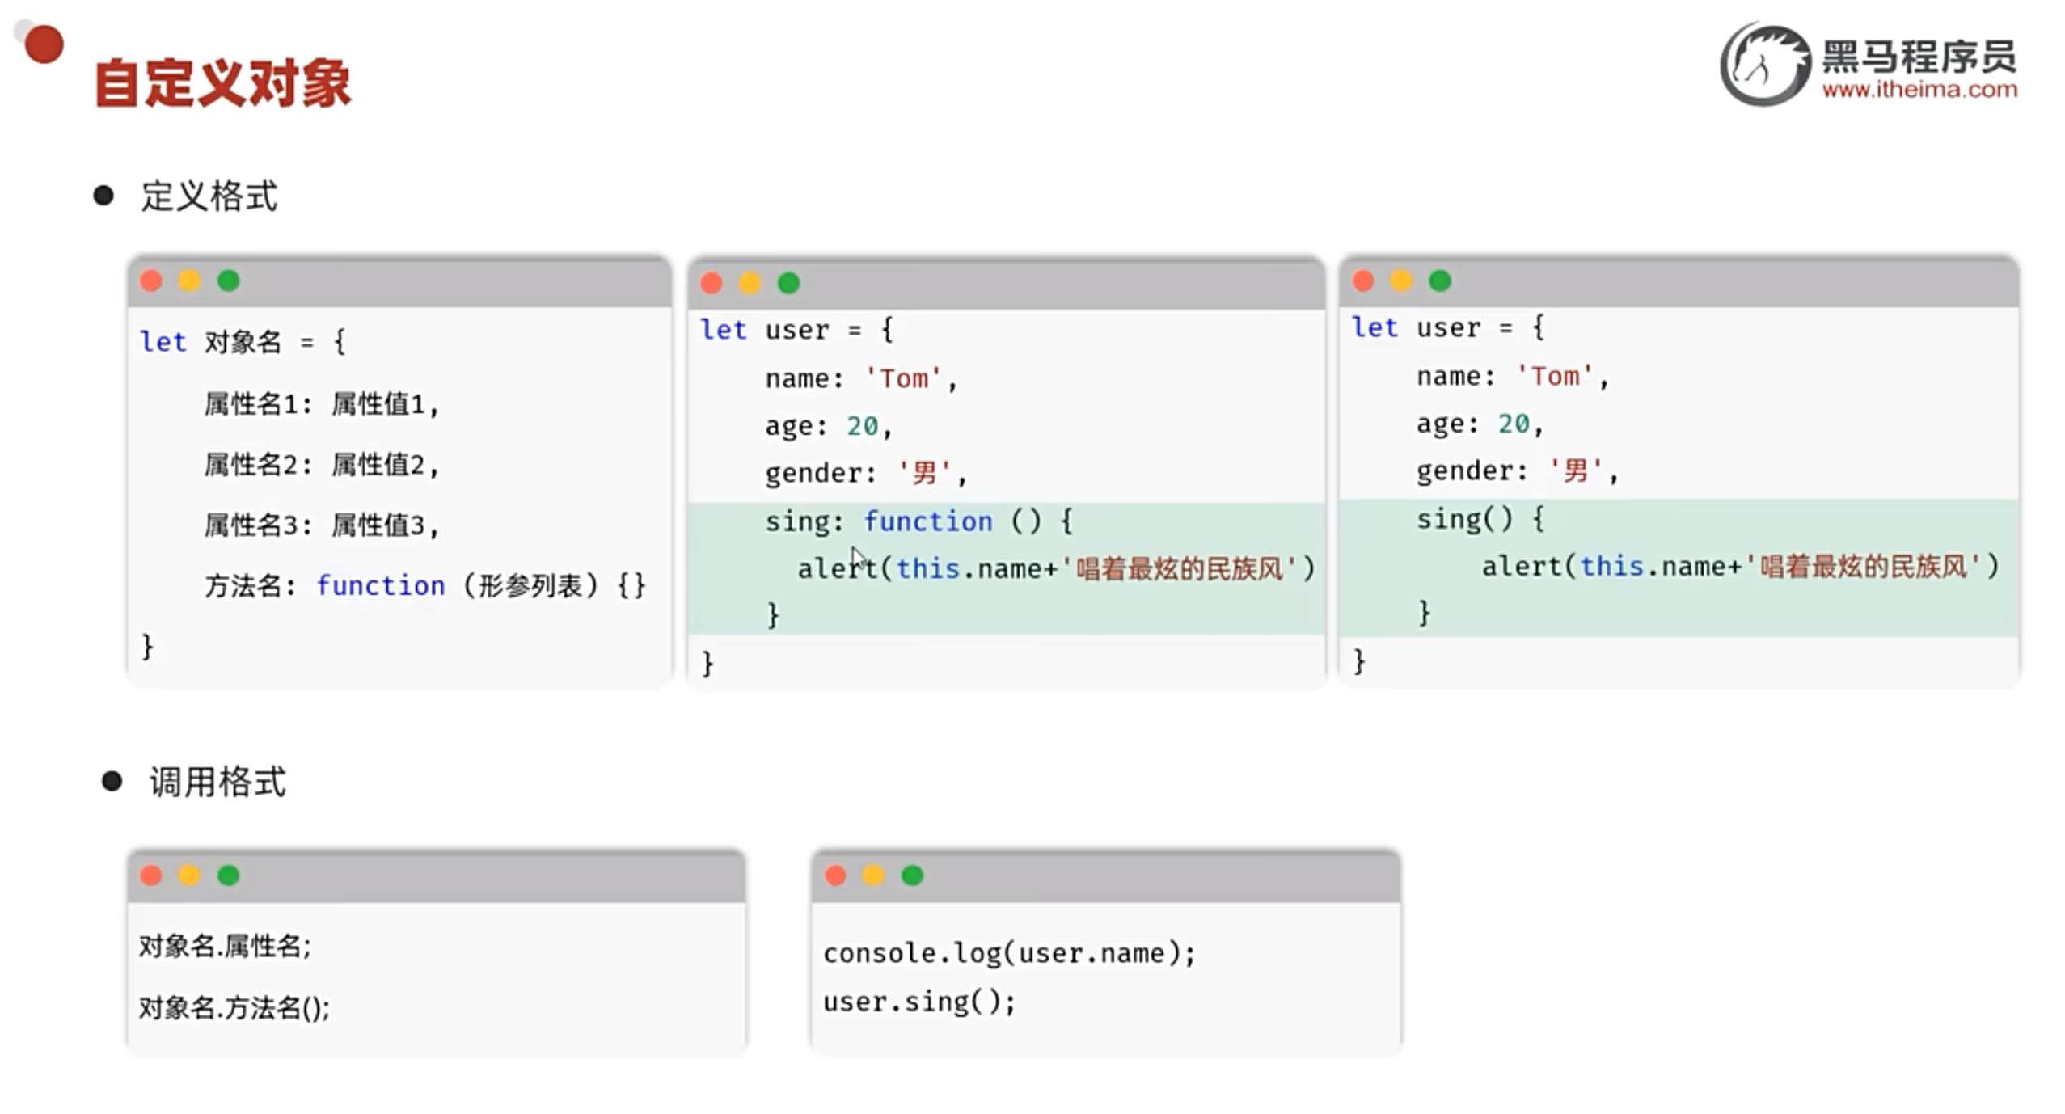Open the www.itheima.com link
The height and width of the screenshot is (1114, 2065).
pos(1919,89)
